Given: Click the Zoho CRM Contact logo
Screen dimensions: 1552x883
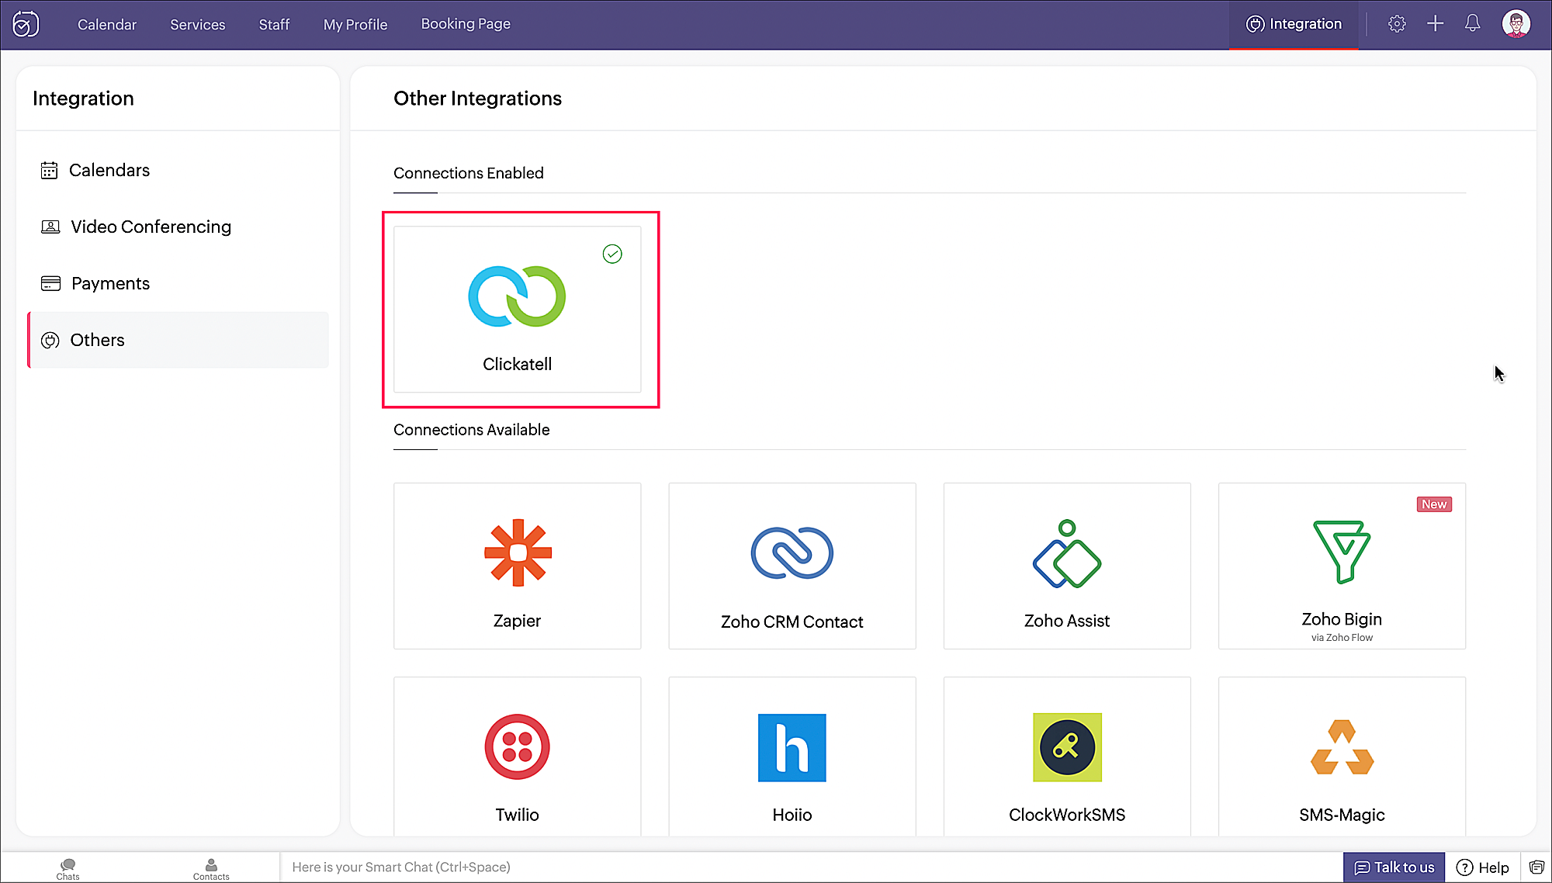Looking at the screenshot, I should pos(792,552).
